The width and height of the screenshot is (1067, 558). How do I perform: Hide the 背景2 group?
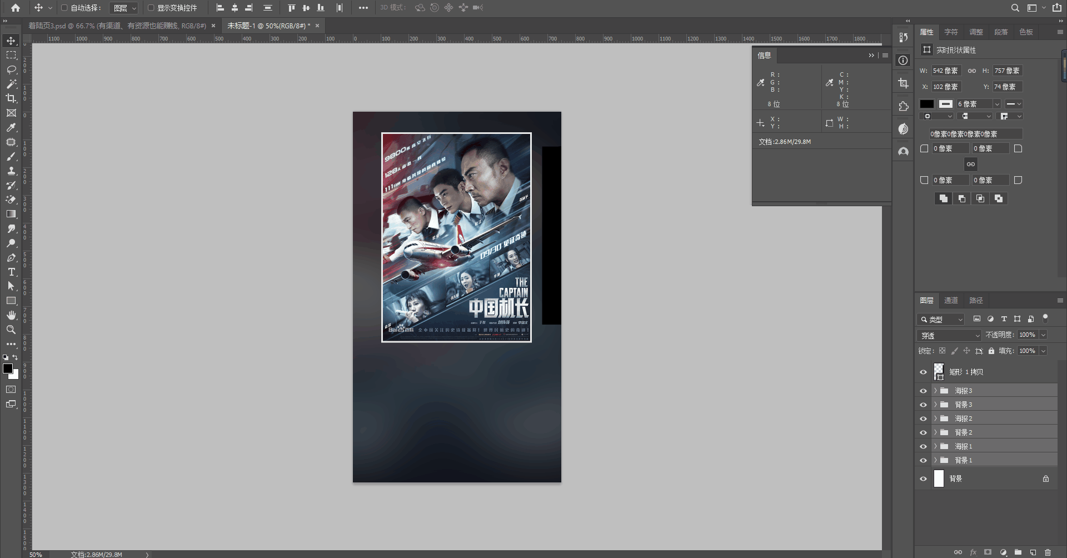[x=923, y=432]
